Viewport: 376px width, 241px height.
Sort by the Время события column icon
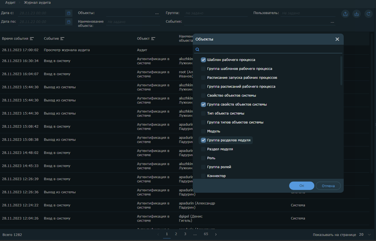click(x=32, y=38)
